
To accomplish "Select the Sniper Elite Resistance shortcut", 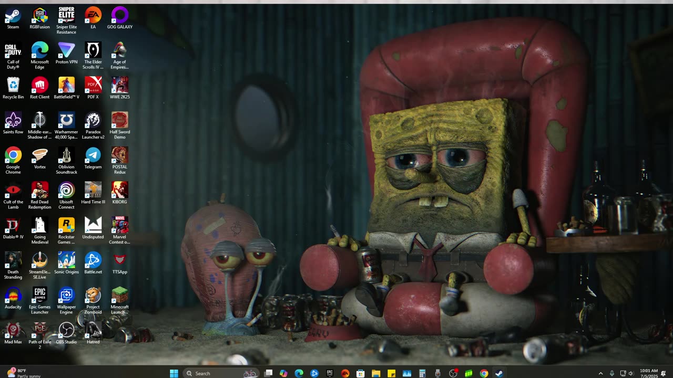I will 66,21.
